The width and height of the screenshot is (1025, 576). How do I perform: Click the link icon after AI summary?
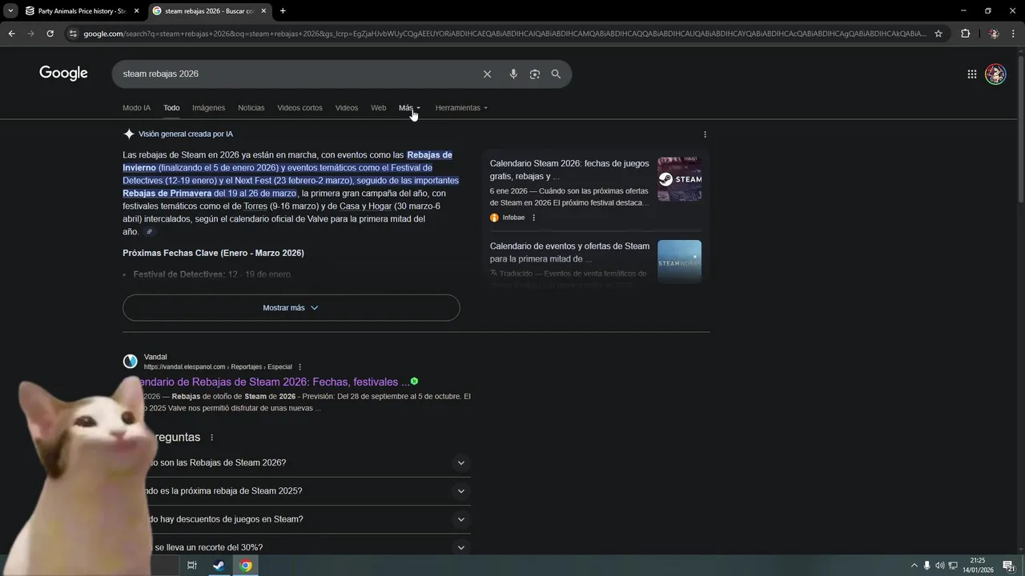pyautogui.click(x=149, y=232)
